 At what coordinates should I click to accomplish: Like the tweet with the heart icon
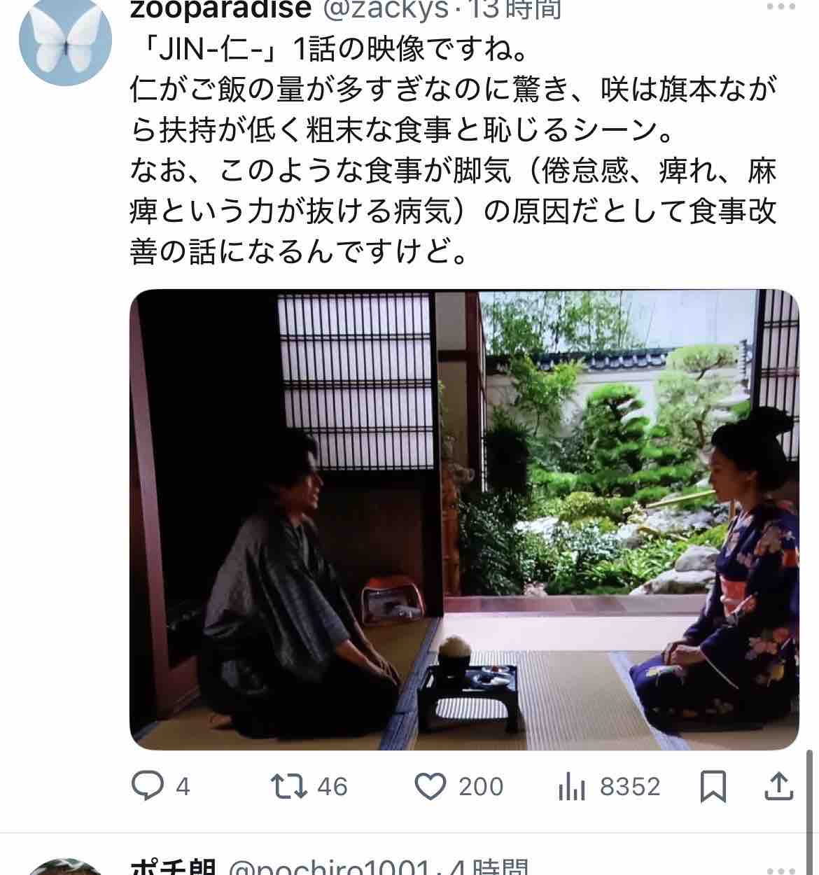tap(430, 786)
